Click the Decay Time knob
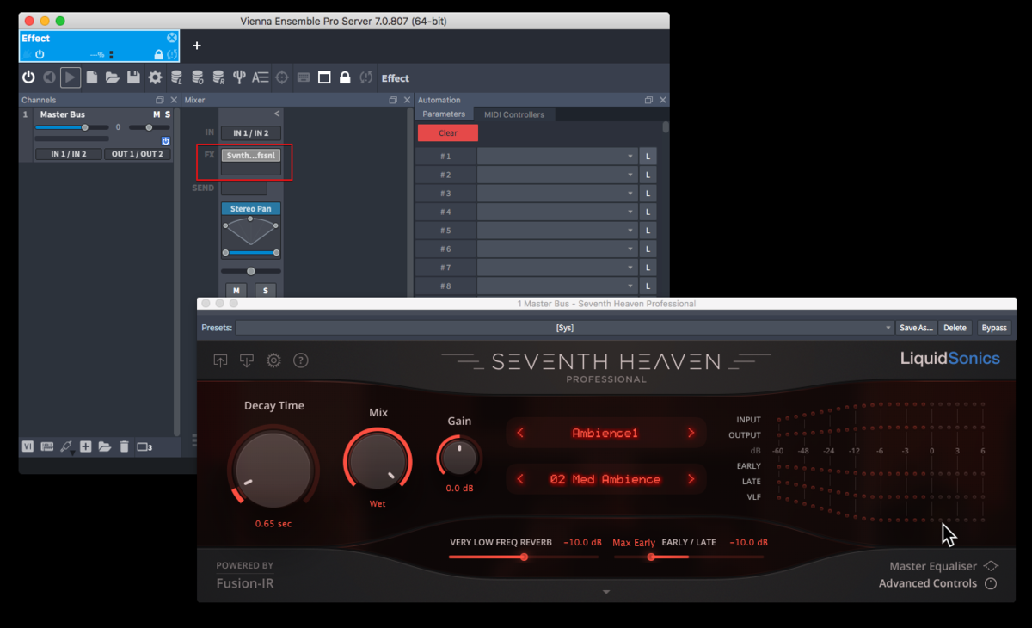This screenshot has width=1032, height=628. tap(273, 469)
